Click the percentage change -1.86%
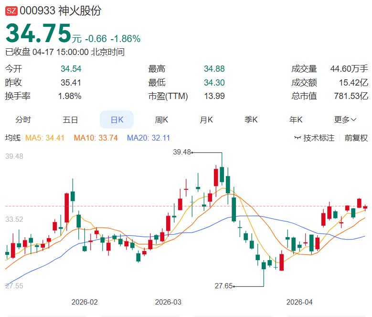 126,39
